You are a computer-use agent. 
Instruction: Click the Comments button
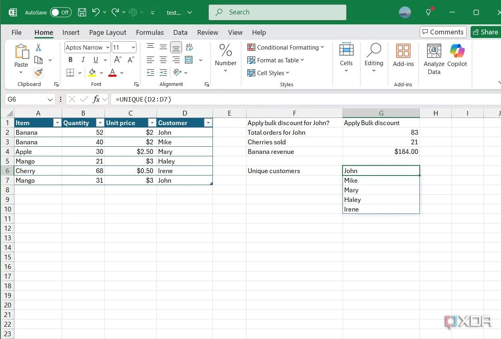(x=443, y=32)
